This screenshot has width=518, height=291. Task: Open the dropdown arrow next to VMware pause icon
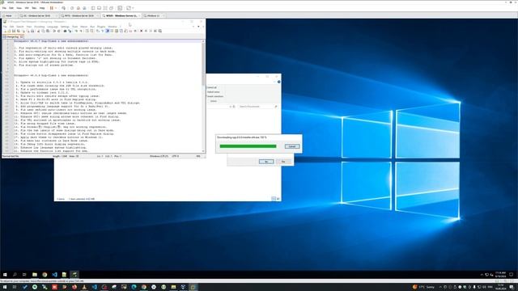(x=55, y=8)
